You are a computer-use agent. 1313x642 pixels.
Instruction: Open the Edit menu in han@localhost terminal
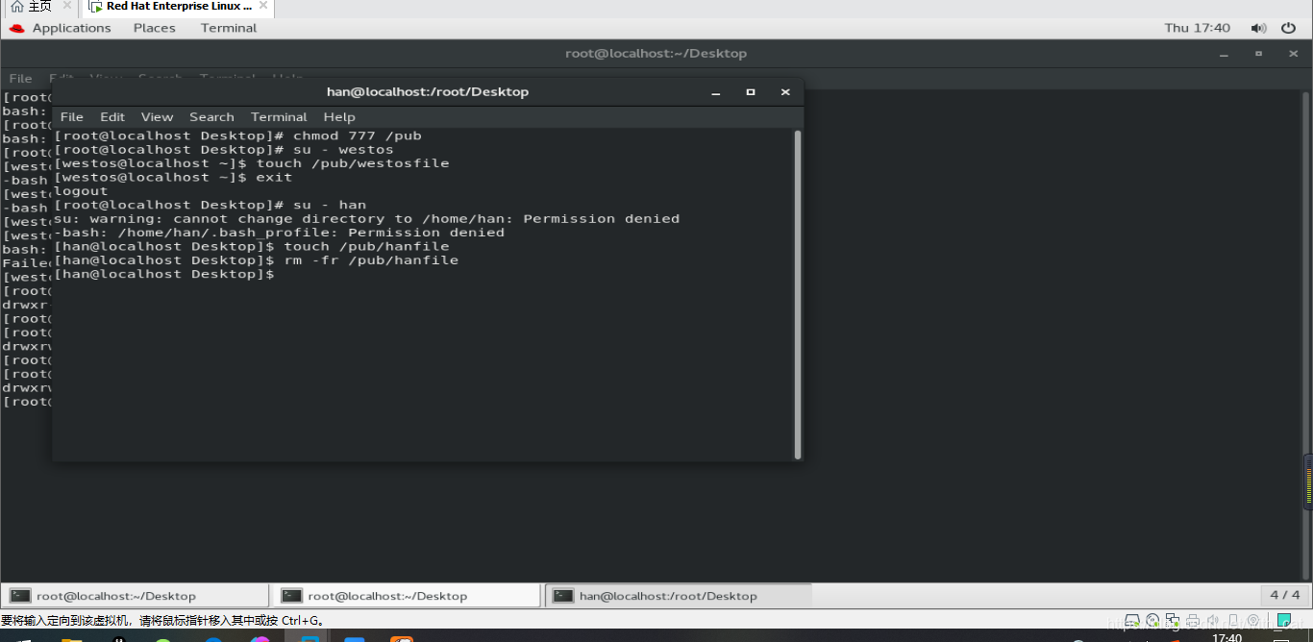[112, 116]
